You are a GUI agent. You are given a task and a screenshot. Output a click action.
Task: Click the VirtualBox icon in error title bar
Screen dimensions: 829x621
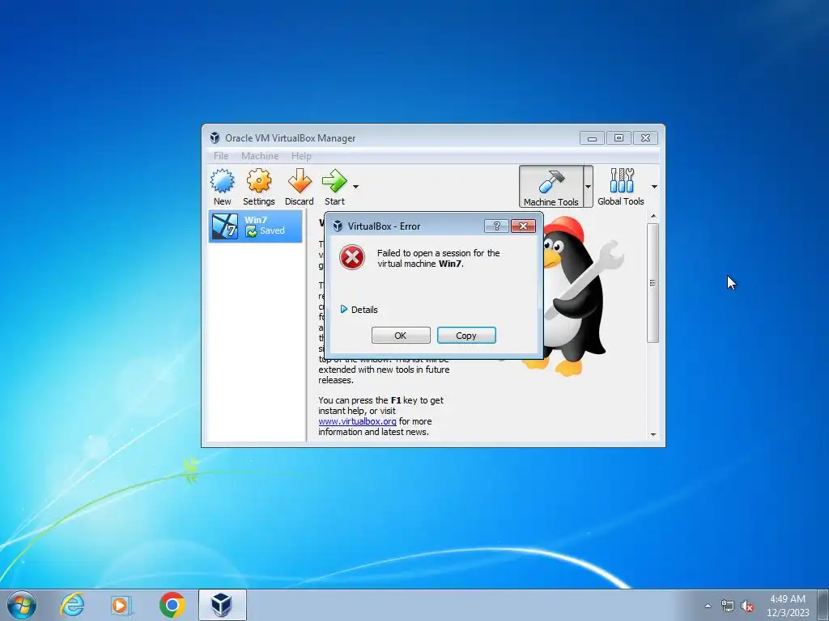[x=338, y=226]
